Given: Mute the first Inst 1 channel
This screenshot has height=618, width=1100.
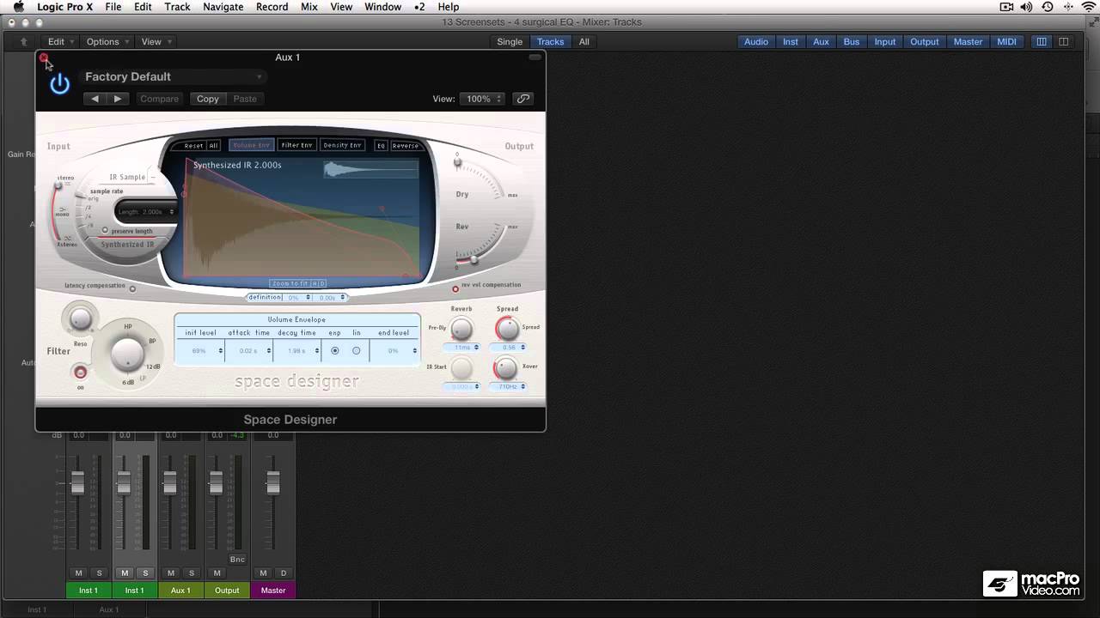Looking at the screenshot, I should pyautogui.click(x=78, y=573).
